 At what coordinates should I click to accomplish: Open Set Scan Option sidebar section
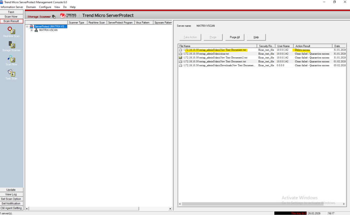(11, 199)
